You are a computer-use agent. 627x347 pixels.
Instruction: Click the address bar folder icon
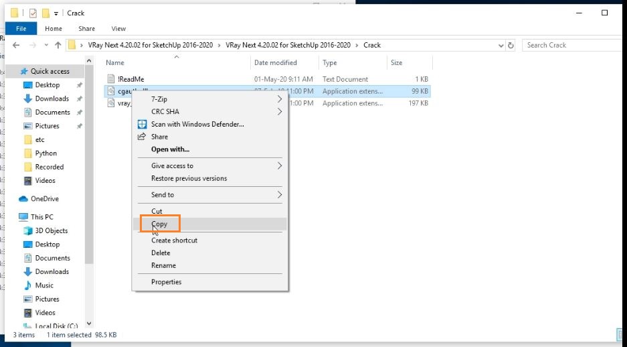[72, 46]
